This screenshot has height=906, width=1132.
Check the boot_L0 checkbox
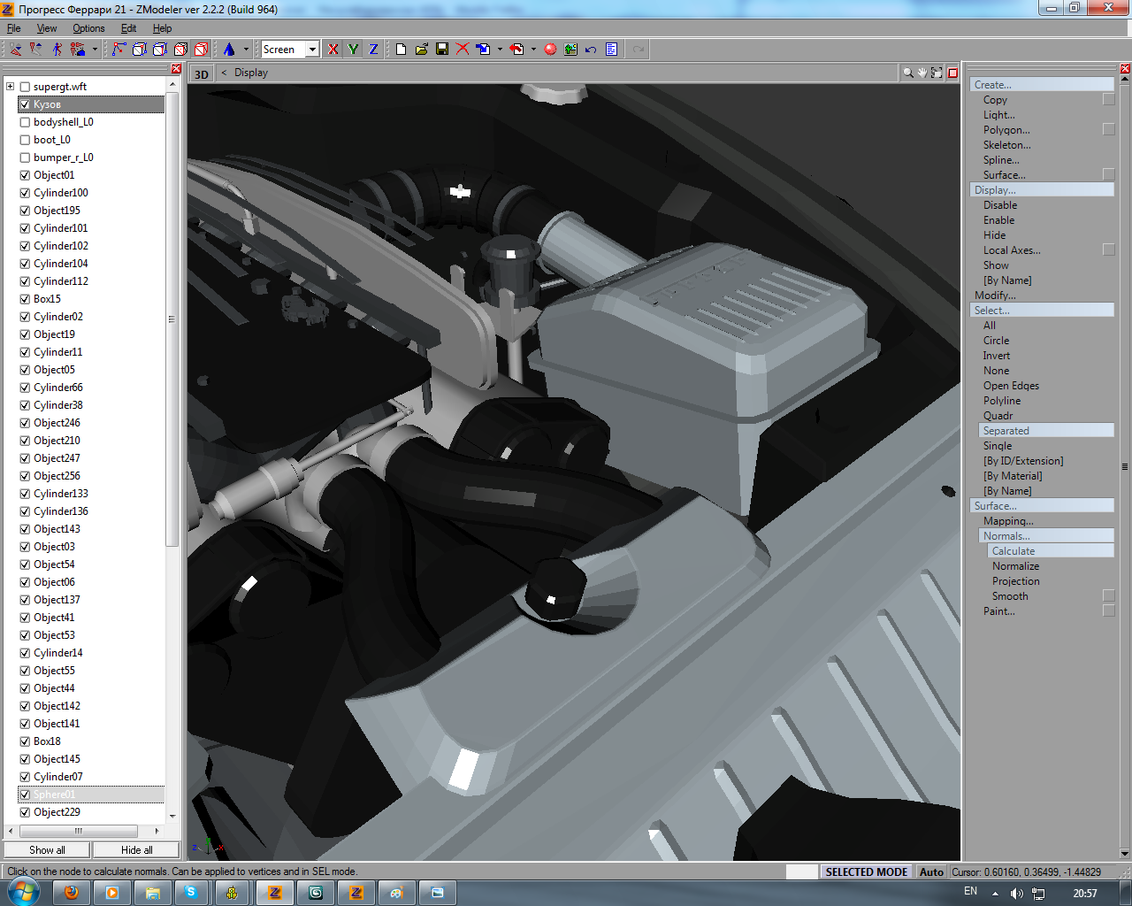25,140
